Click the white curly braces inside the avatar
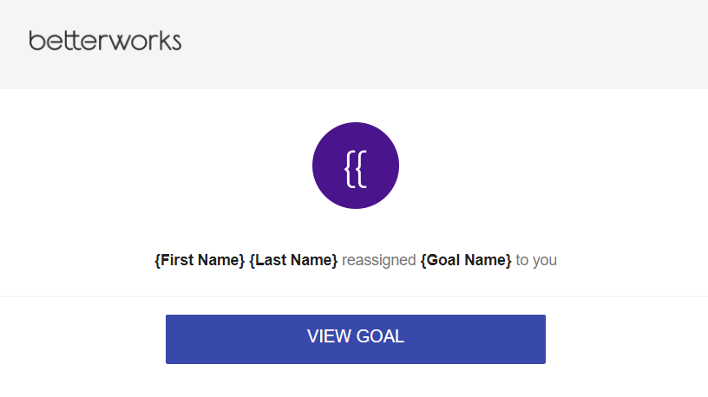 (356, 169)
